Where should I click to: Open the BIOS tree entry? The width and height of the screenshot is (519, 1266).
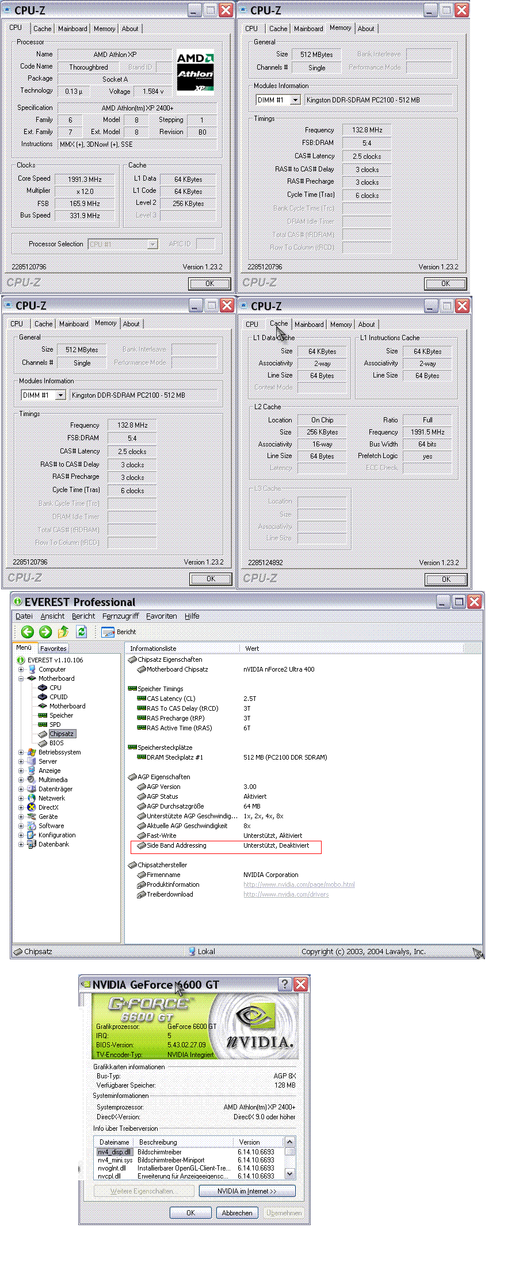(x=56, y=743)
